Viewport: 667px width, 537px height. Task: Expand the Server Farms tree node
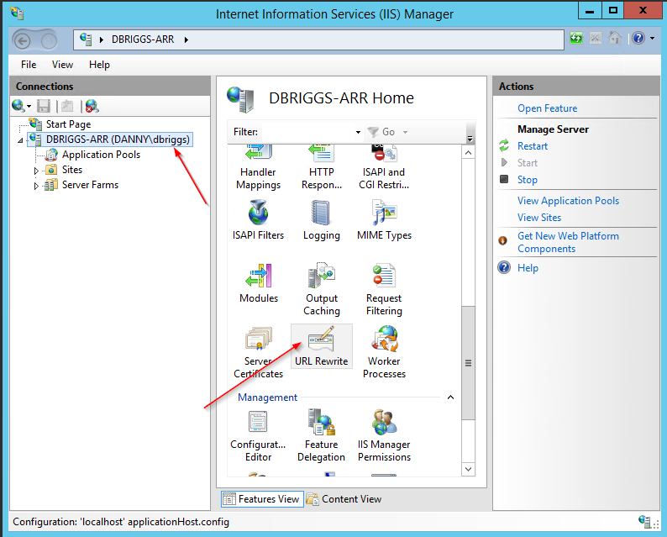[36, 186]
